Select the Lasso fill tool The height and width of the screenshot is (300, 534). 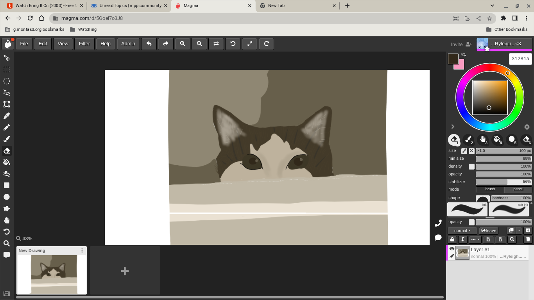(7, 174)
